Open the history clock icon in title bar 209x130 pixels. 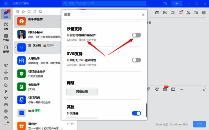pos(165,3)
